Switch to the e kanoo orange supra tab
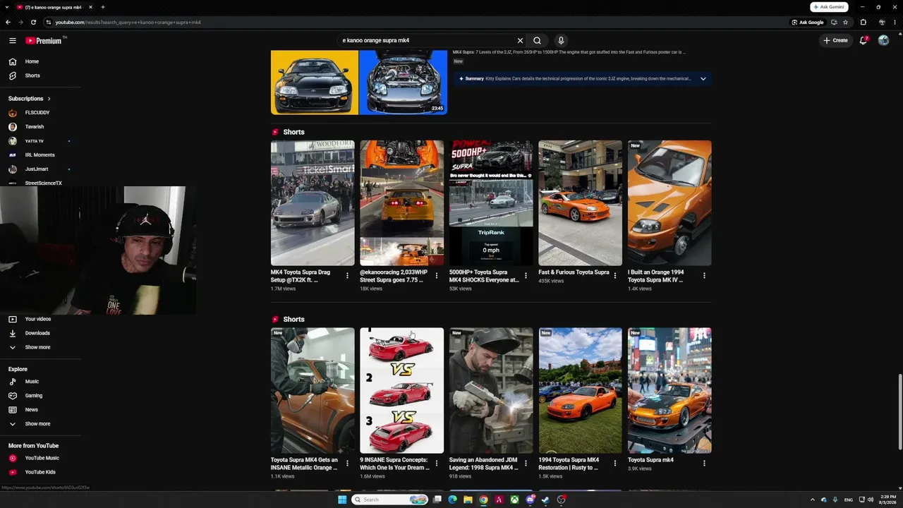Image resolution: width=903 pixels, height=508 pixels. click(54, 7)
